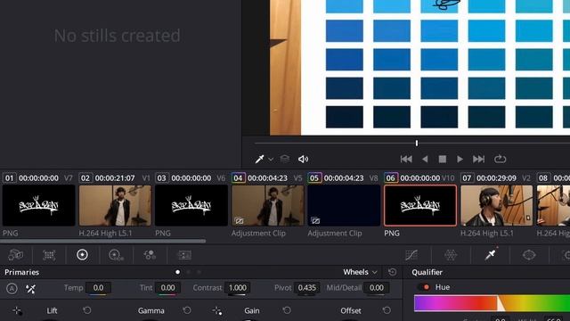Image resolution: width=570 pixels, height=321 pixels.
Task: Click the viewer eyedropper qualifier tool
Action: (x=259, y=159)
